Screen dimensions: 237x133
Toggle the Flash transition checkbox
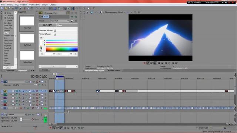tap(42, 17)
